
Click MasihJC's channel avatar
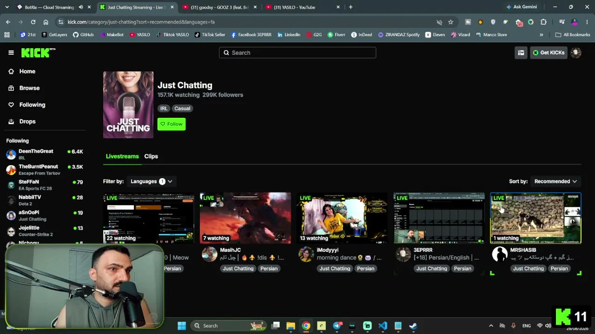[210, 254]
